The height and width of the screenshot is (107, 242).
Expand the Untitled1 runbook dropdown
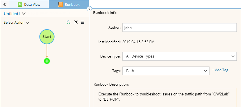24,14
